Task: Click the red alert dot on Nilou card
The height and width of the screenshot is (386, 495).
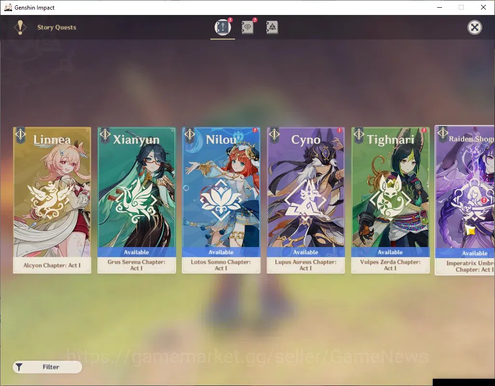Action: point(255,130)
